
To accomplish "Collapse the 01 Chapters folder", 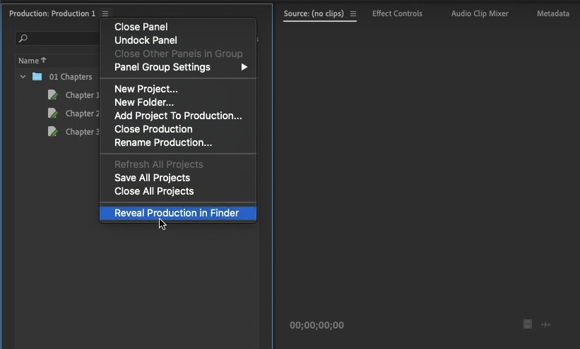I will coord(23,77).
